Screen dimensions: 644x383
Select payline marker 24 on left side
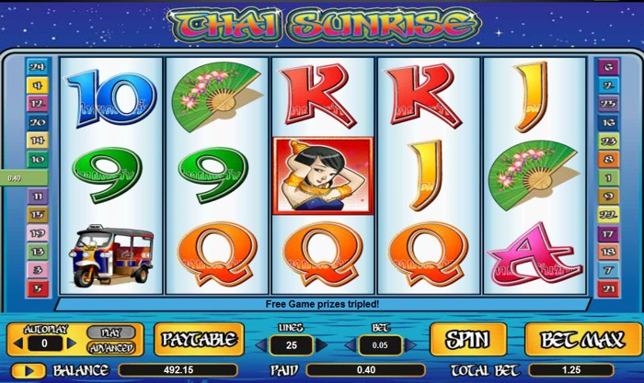point(38,67)
